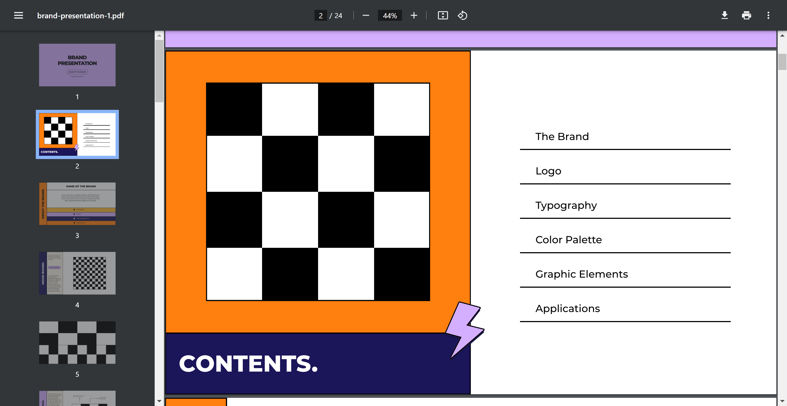Click the fit-to-page view icon
The height and width of the screenshot is (406, 787).
(x=442, y=15)
